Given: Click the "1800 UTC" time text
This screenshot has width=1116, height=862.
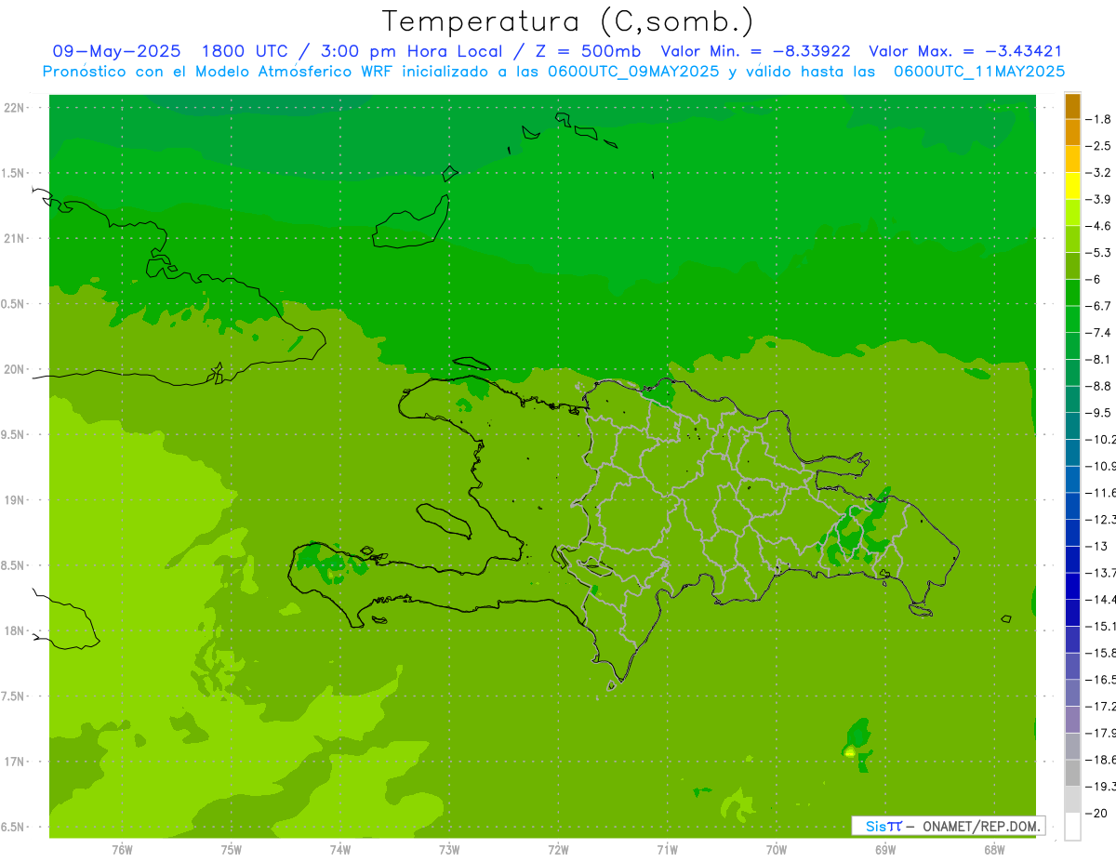Looking at the screenshot, I should [246, 51].
